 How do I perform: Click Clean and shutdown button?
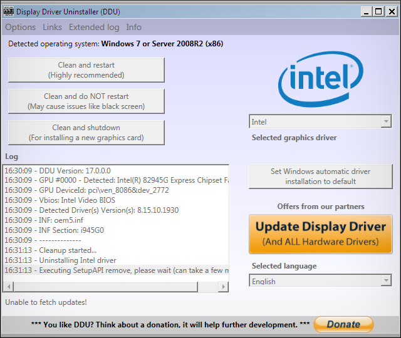[86, 133]
